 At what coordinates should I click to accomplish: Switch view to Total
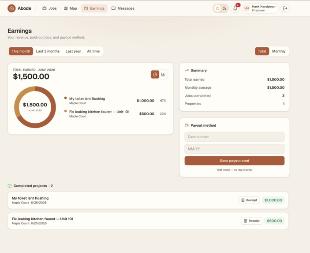[x=262, y=51]
